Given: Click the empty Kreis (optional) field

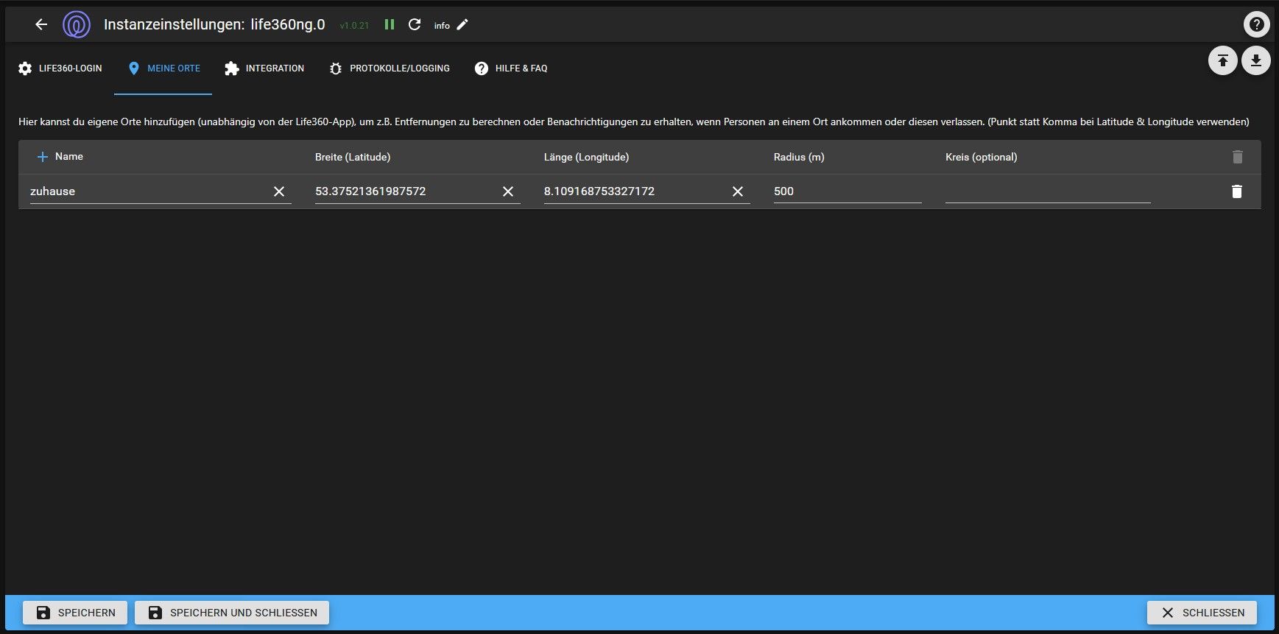Looking at the screenshot, I should click(x=1047, y=191).
